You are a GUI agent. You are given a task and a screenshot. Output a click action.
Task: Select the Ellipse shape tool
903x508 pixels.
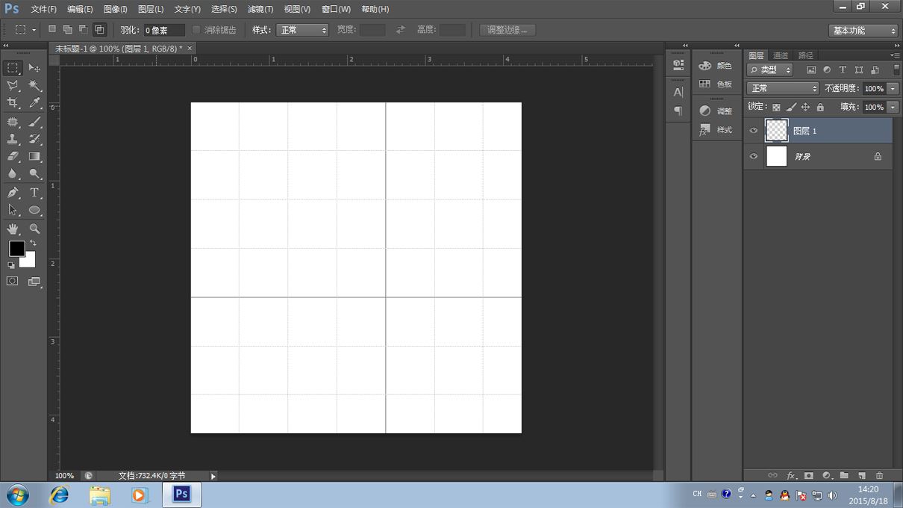(x=34, y=211)
